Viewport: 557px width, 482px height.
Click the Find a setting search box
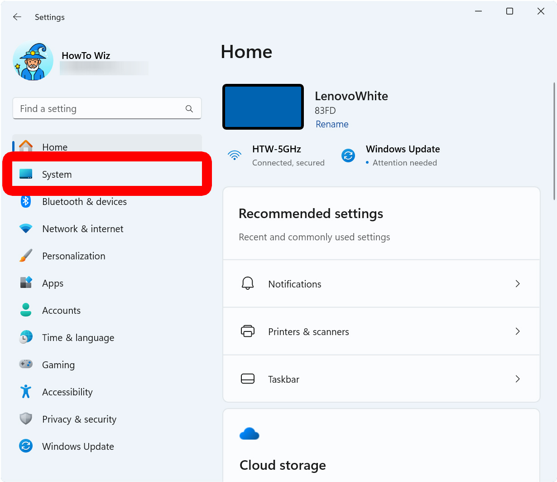[100, 109]
